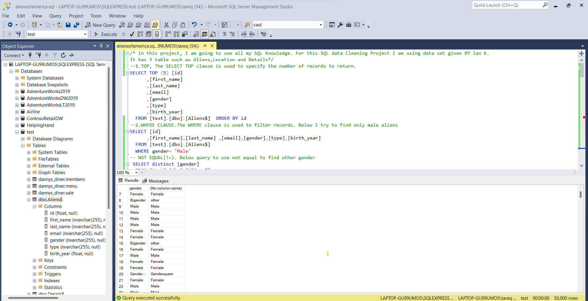Open a New Query window
The image size is (588, 301).
pos(100,25)
